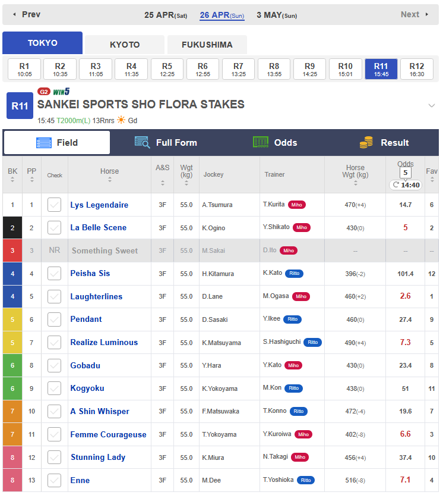Select race R5 at 12:25

(167, 69)
